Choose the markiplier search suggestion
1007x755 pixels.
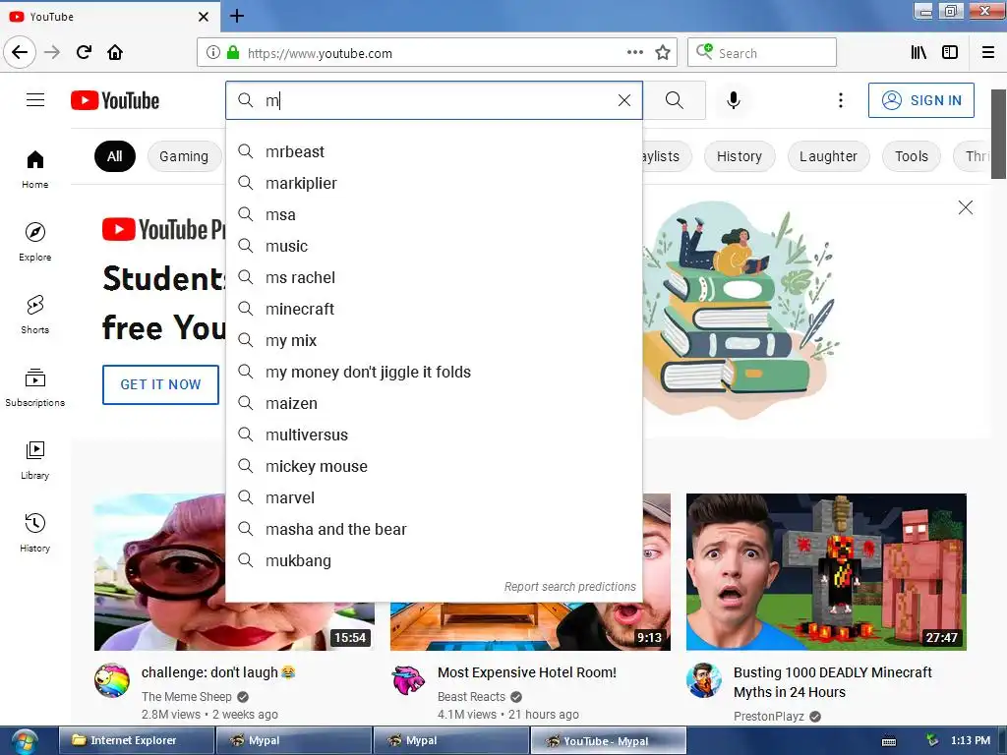point(434,183)
